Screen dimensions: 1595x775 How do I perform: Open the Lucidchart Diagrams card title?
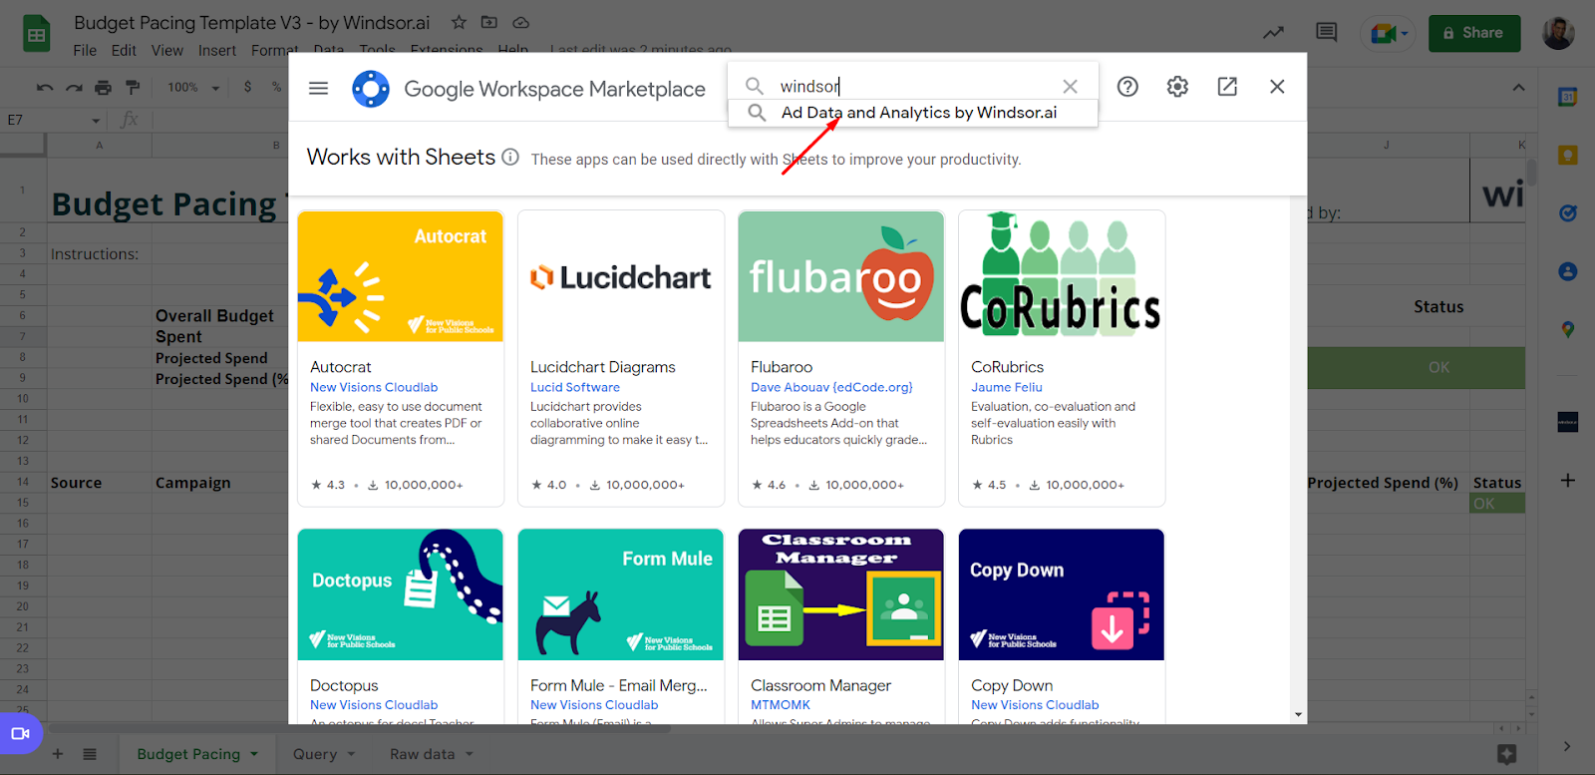point(603,367)
